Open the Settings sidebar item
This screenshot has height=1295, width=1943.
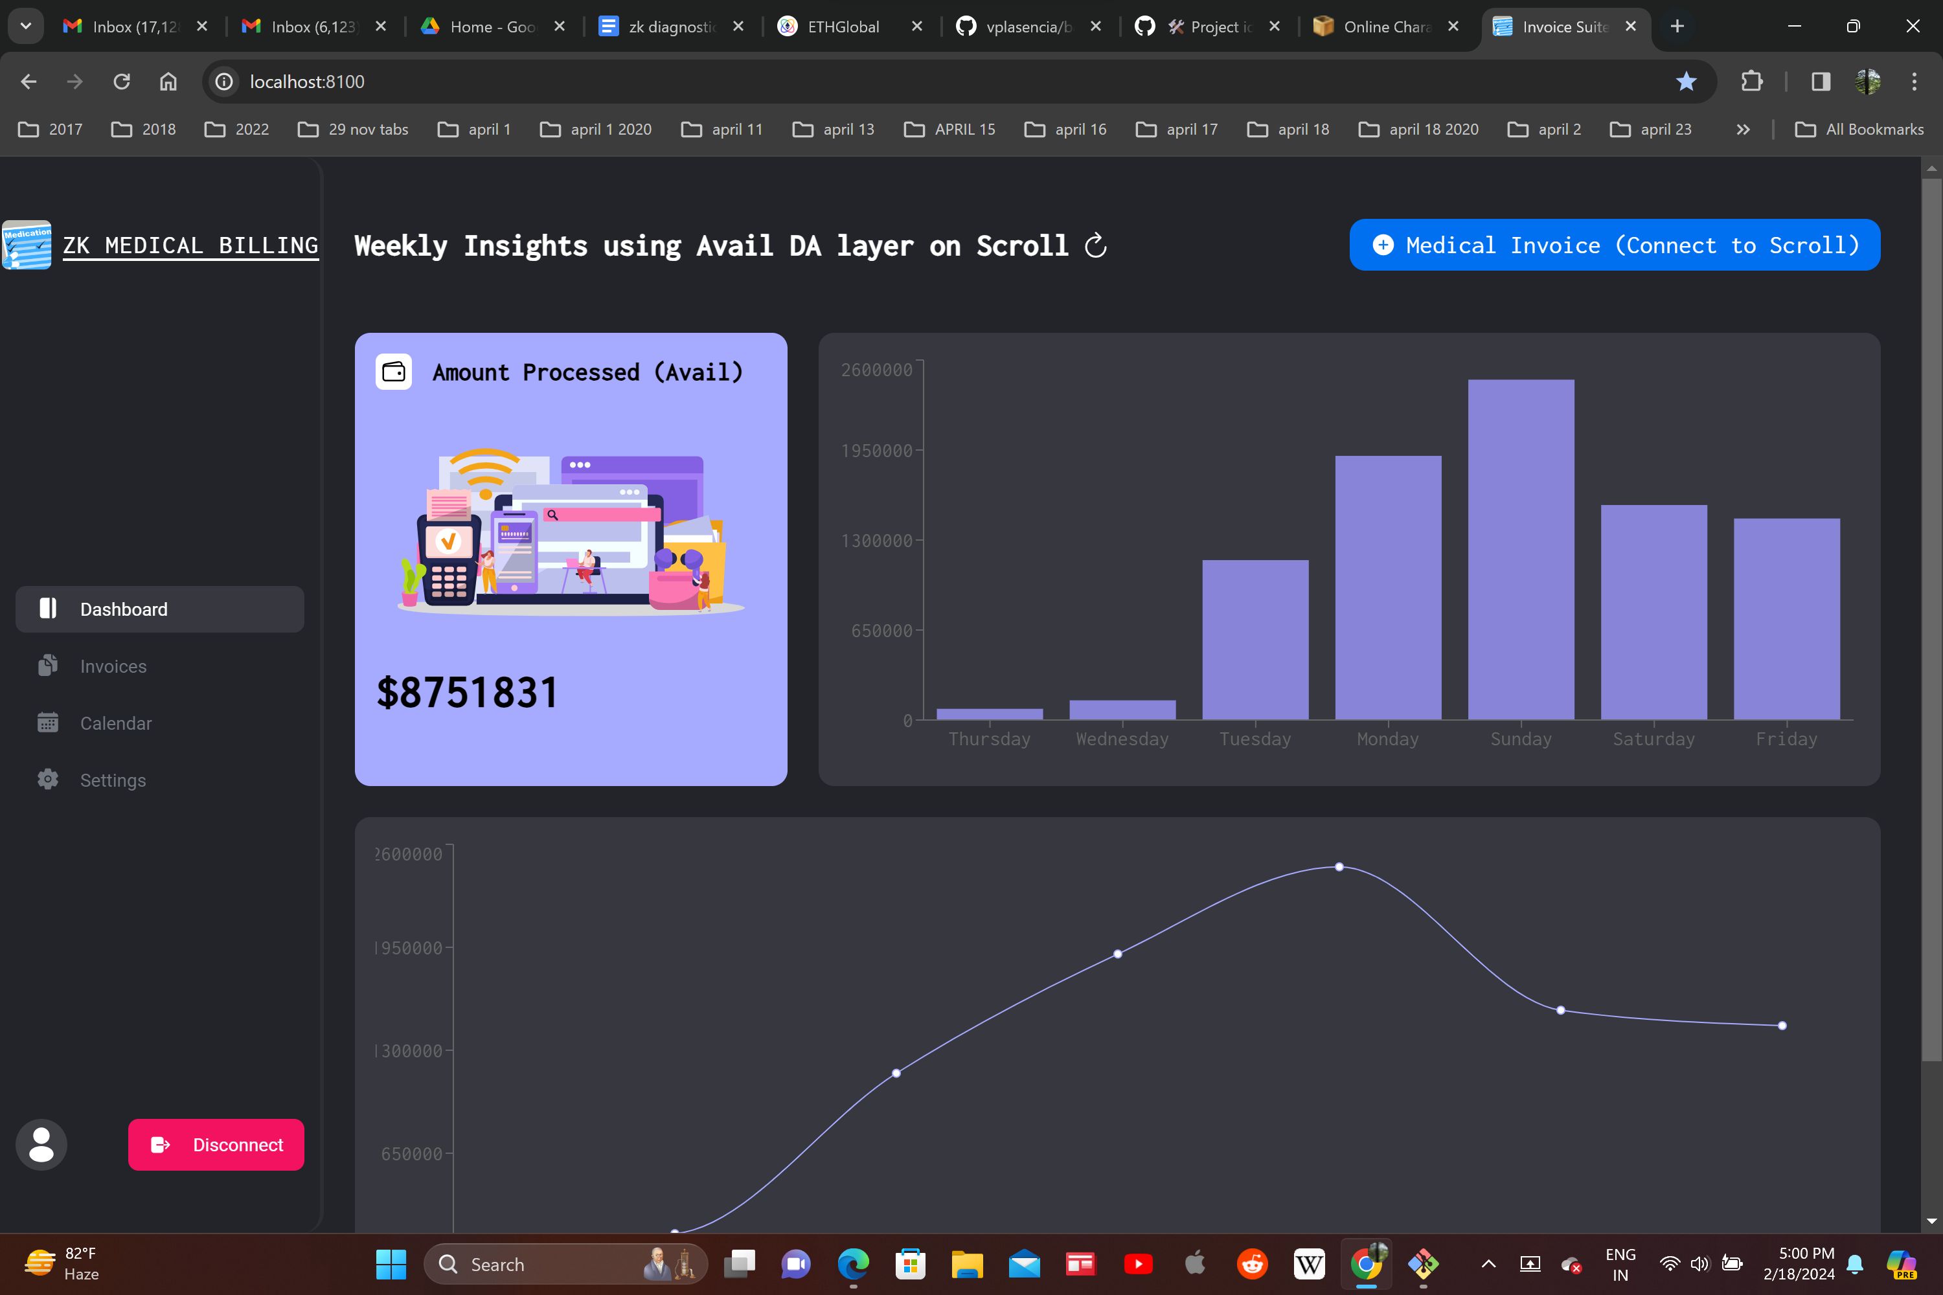(159, 780)
